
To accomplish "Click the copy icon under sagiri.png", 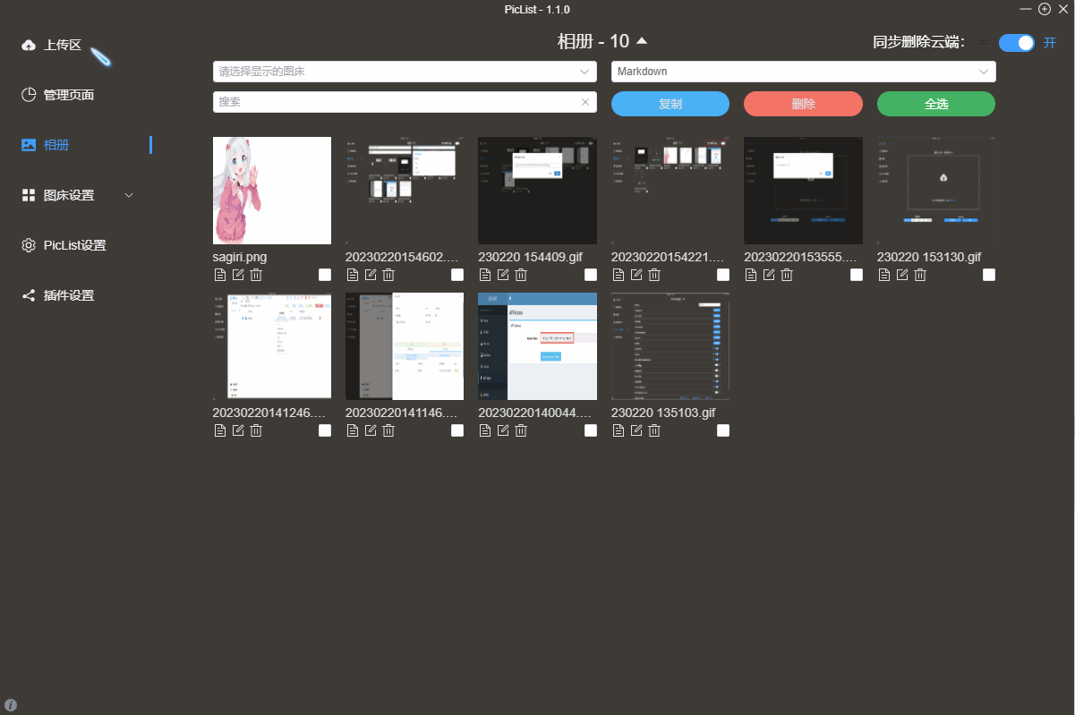I will tap(220, 275).
